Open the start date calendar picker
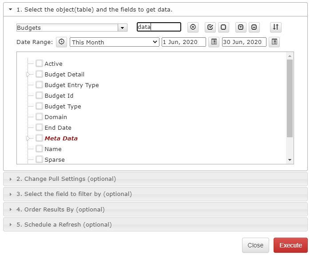Image resolution: width=310 pixels, height=255 pixels. [x=214, y=42]
